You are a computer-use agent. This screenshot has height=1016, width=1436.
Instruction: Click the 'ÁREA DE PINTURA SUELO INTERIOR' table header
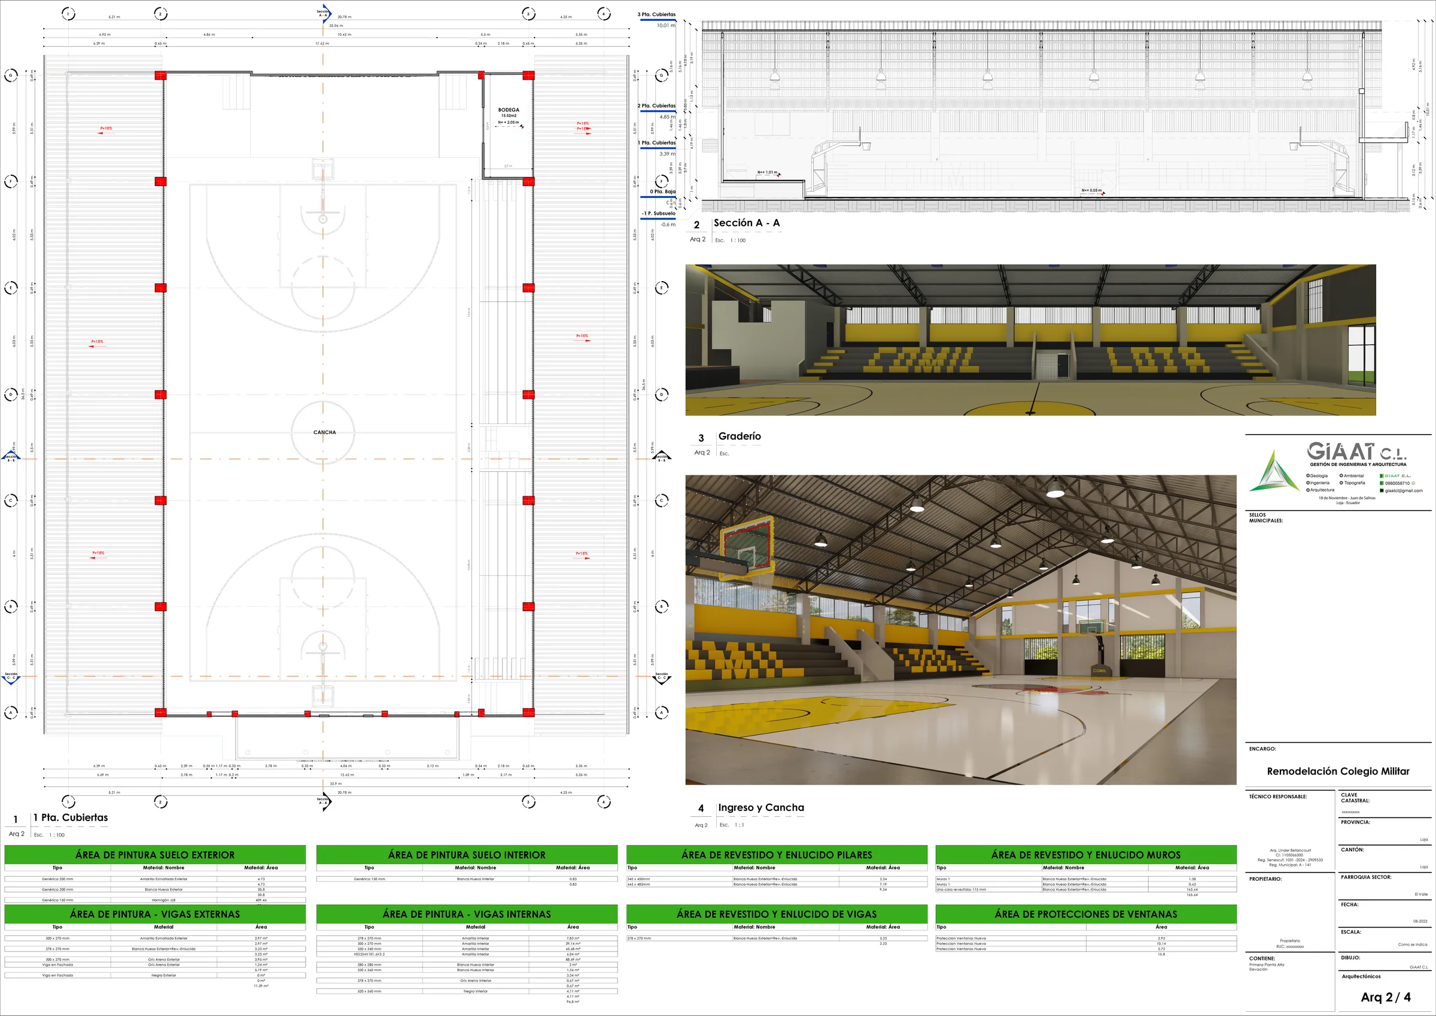467,855
